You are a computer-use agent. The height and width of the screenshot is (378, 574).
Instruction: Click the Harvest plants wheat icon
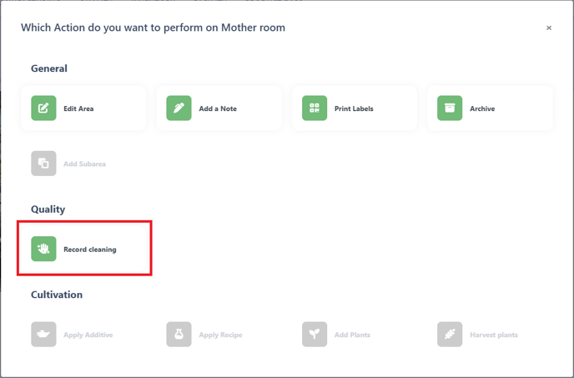450,334
